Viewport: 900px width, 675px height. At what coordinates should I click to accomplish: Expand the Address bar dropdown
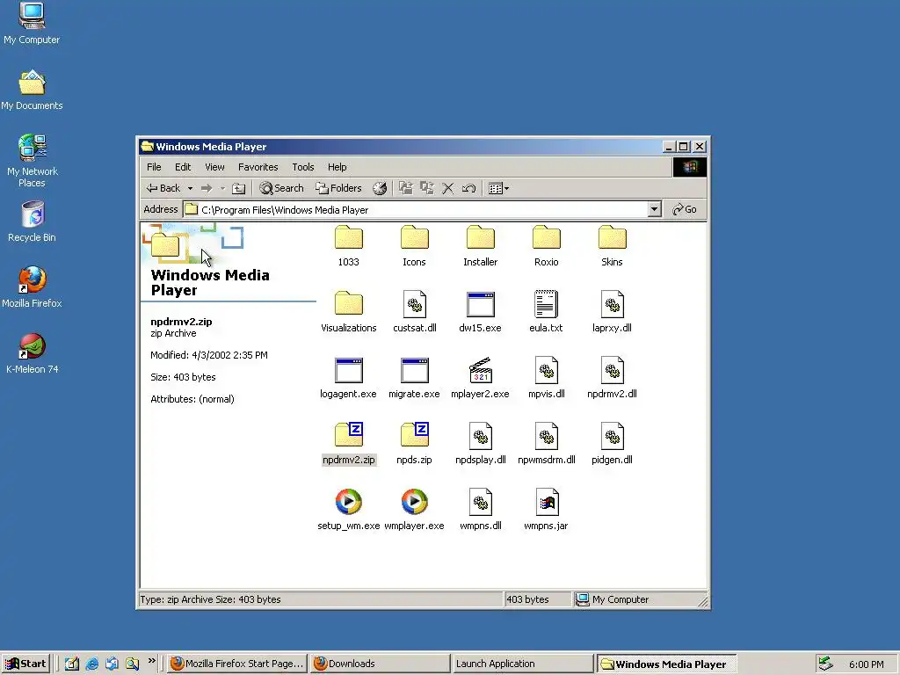654,209
